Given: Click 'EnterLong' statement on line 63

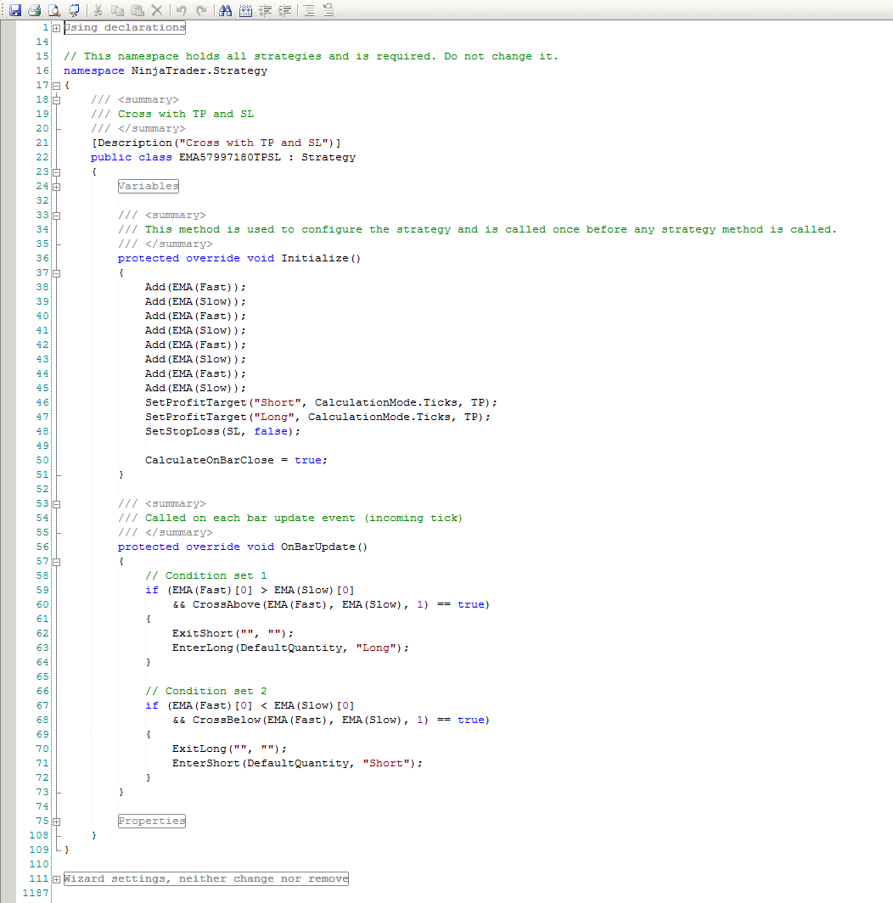Looking at the screenshot, I should click(290, 648).
